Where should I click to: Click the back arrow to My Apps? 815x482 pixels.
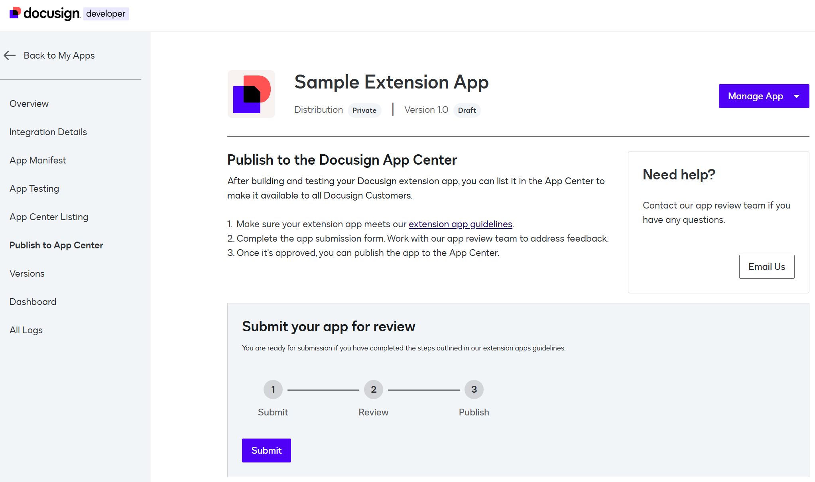click(10, 55)
